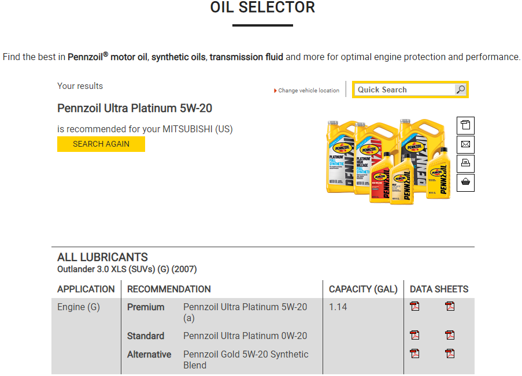522x376 pixels.
Task: Open first PDF data sheet for Standard 0W-20
Action: pos(414,335)
